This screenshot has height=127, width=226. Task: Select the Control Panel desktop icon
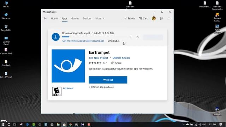click(x=6, y=41)
